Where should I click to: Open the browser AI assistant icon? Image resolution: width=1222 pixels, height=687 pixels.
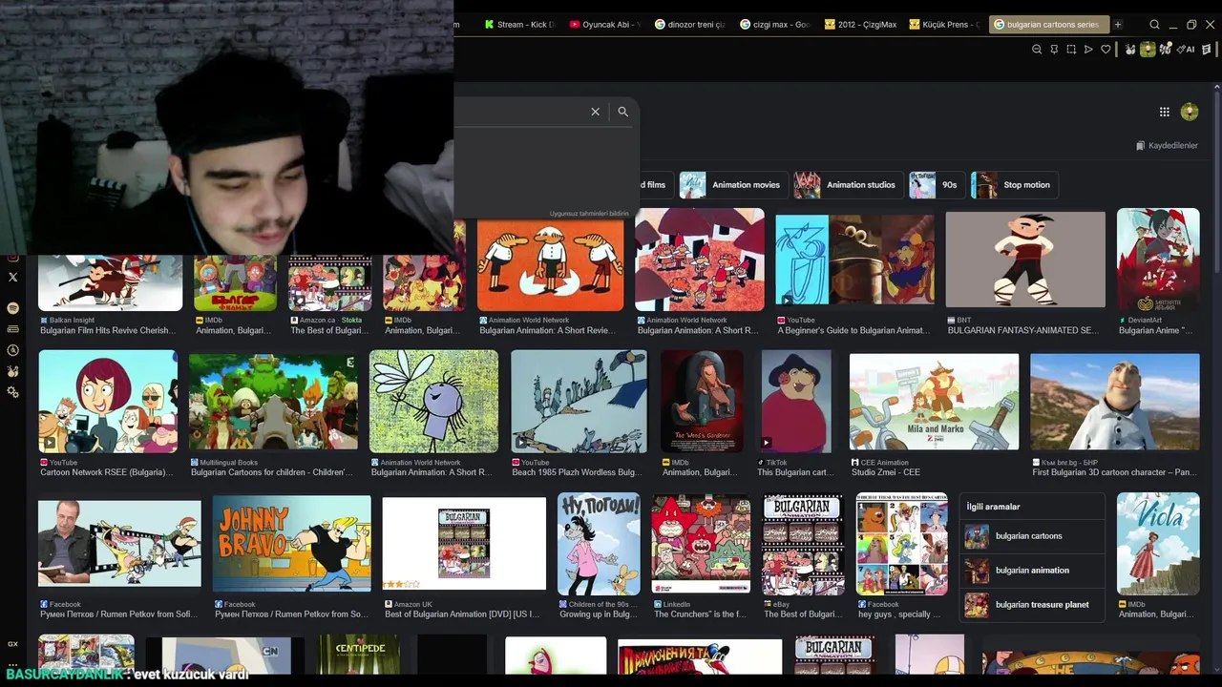tap(1187, 50)
